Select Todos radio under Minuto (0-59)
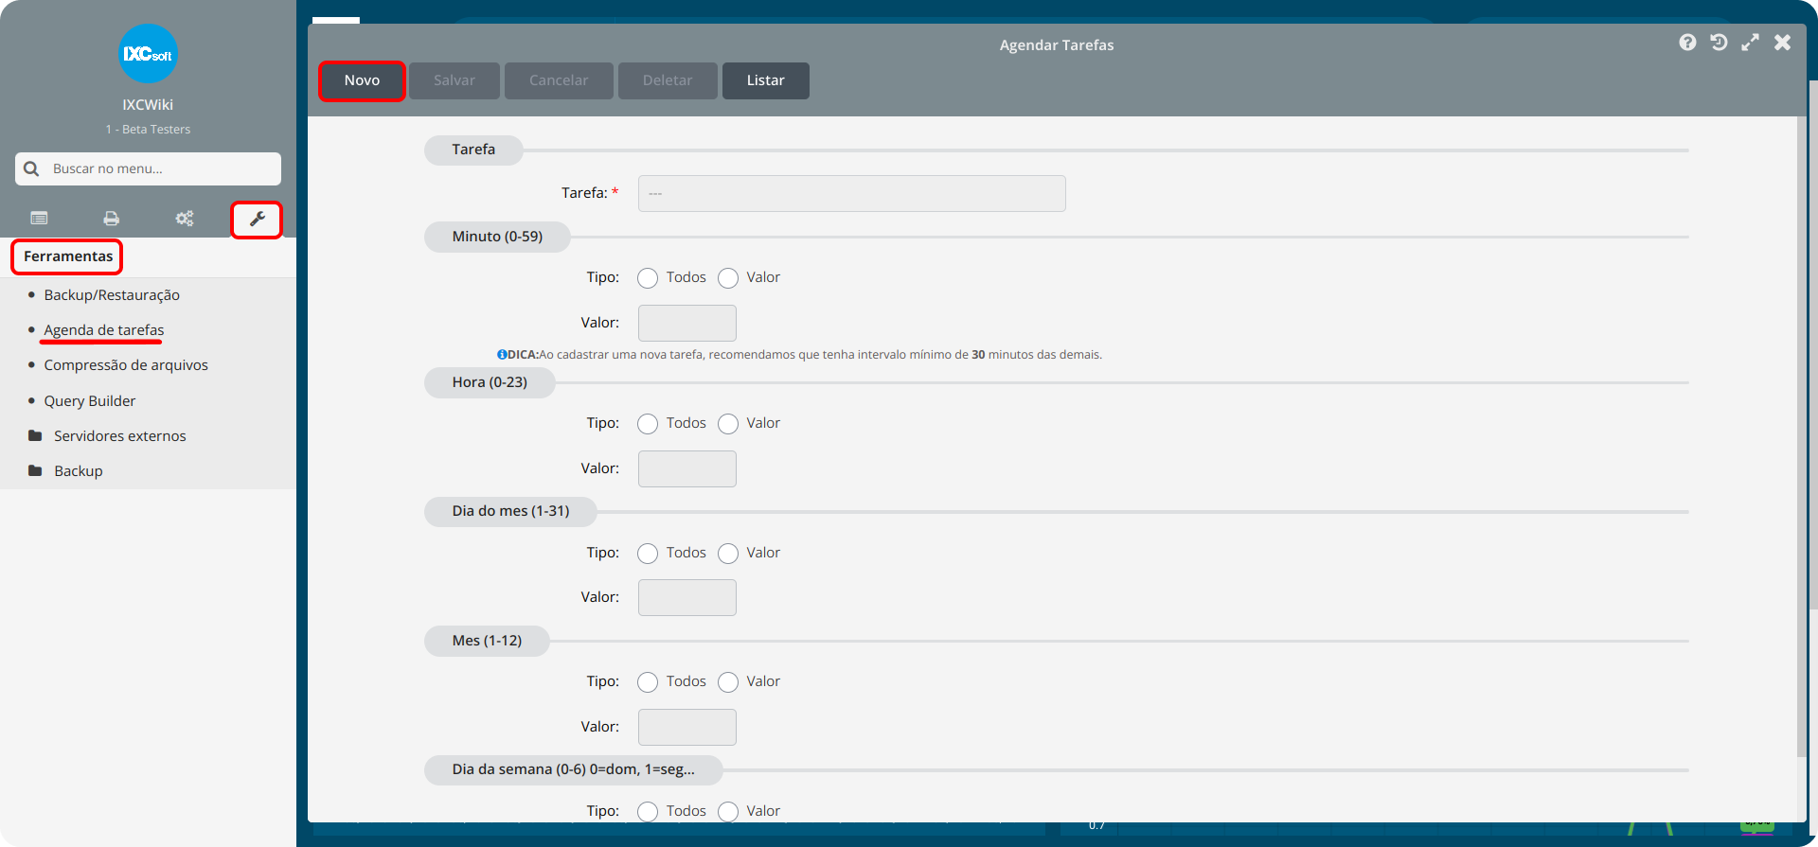Image resolution: width=1818 pixels, height=847 pixels. point(648,278)
